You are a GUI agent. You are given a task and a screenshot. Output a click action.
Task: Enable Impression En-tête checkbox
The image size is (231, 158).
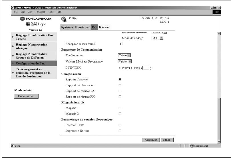point(120,131)
